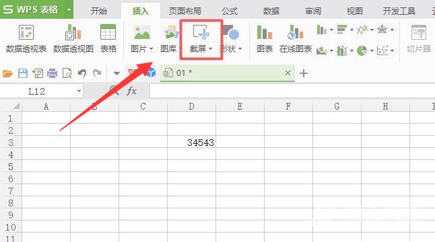Insert a line chart from the mini gallery
The image size is (435, 242).
point(362,30)
